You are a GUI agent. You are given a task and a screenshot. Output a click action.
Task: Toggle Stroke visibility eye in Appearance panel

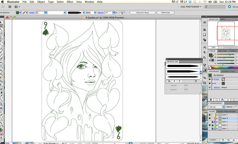(210, 79)
